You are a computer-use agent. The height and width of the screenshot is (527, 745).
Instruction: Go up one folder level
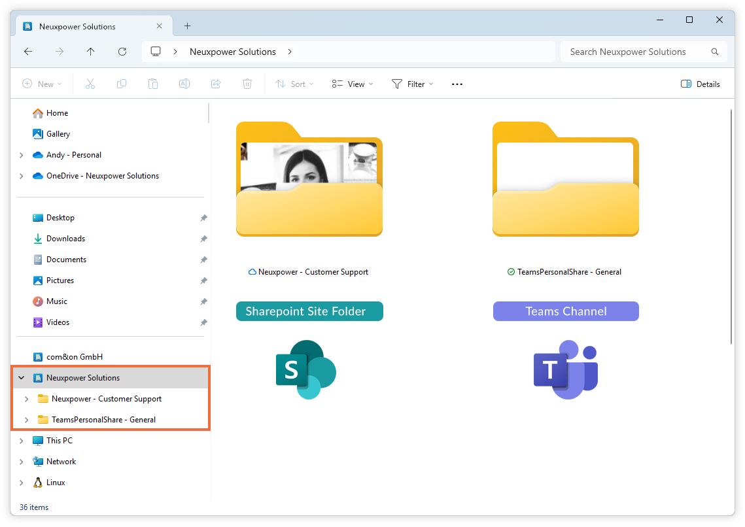[x=90, y=51]
